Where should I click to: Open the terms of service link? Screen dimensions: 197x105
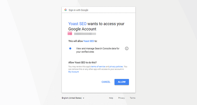(x=98, y=66)
